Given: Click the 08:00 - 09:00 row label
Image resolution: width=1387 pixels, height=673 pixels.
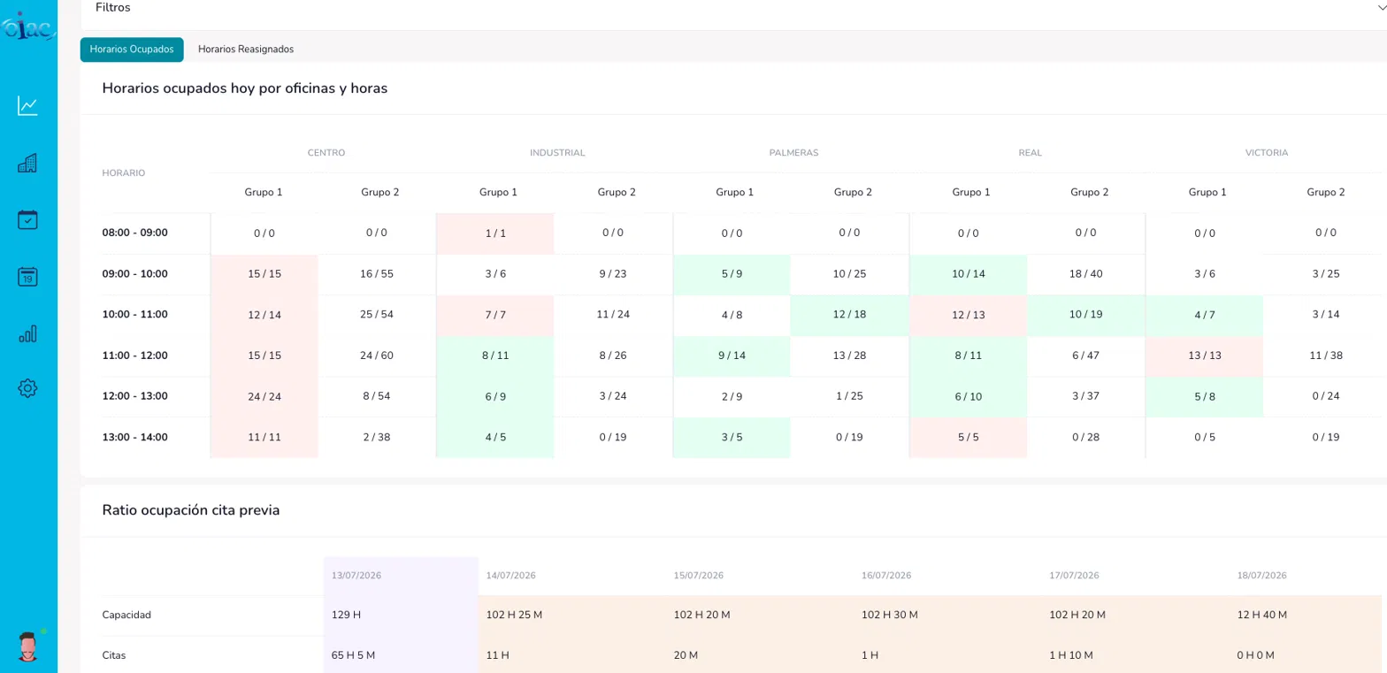Looking at the screenshot, I should tap(135, 233).
